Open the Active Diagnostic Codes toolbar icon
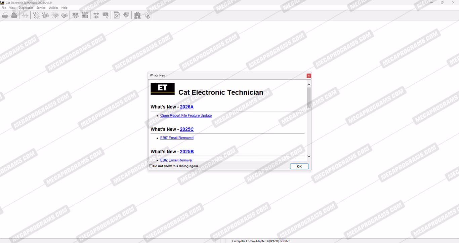 [x=36, y=15]
